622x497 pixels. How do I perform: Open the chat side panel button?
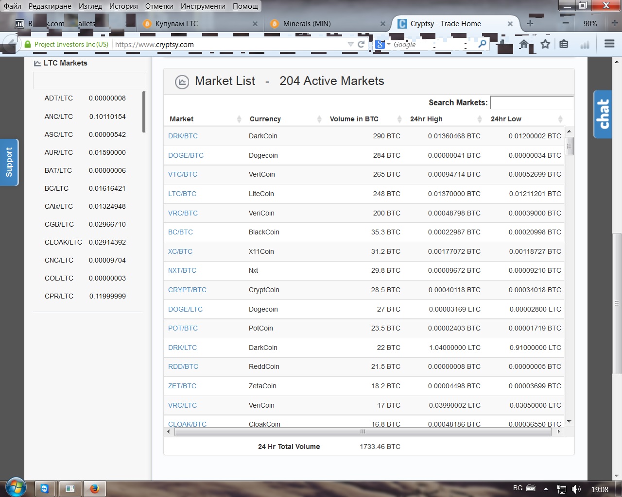[x=603, y=114]
